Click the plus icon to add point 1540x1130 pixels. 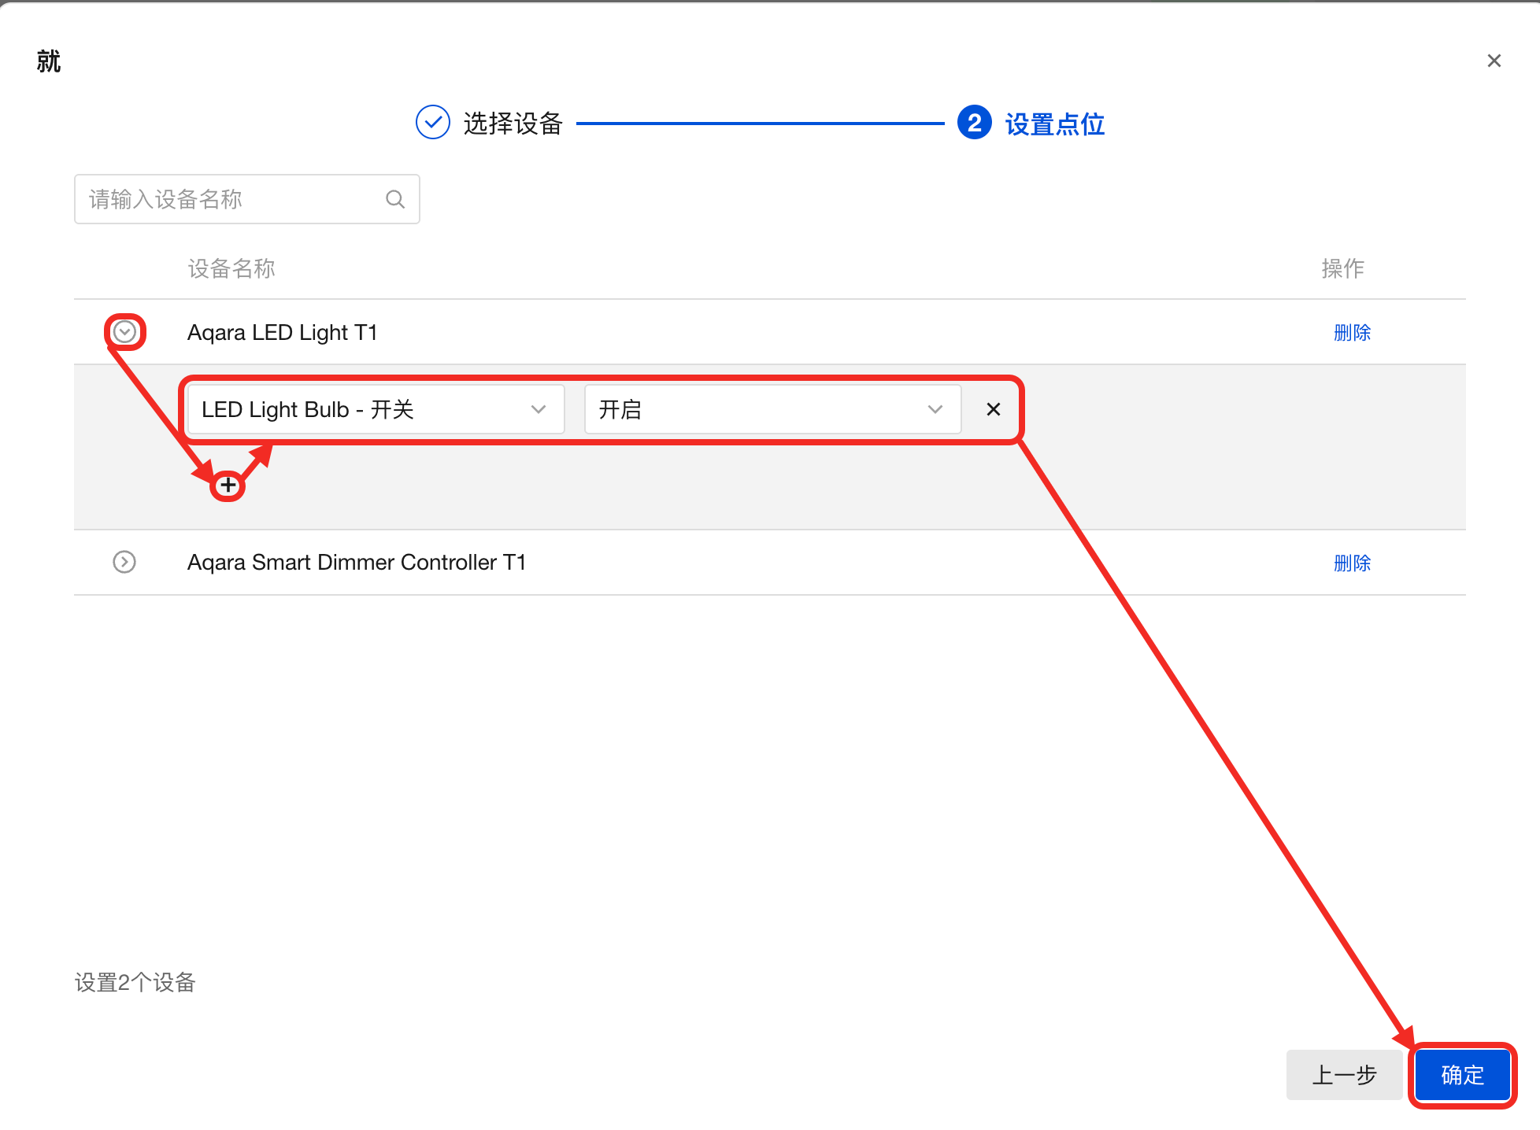coord(228,486)
